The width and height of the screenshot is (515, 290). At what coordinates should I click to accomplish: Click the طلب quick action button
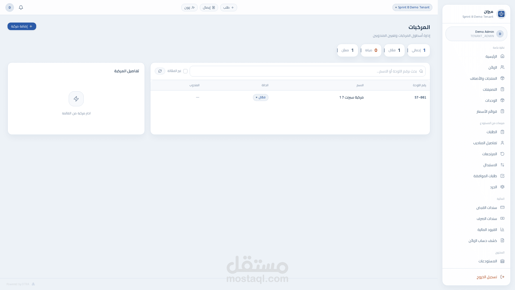pos(229,8)
